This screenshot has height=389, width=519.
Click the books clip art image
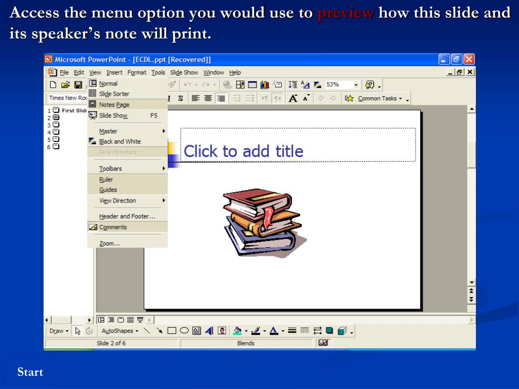tap(264, 223)
